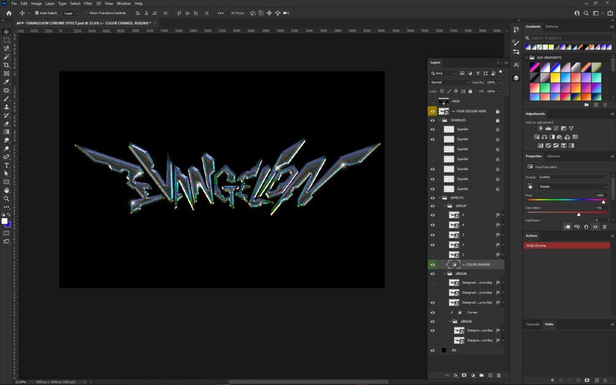This screenshot has width=616, height=385.
Task: Click the Lock all layer attributes icon
Action: tap(470, 91)
